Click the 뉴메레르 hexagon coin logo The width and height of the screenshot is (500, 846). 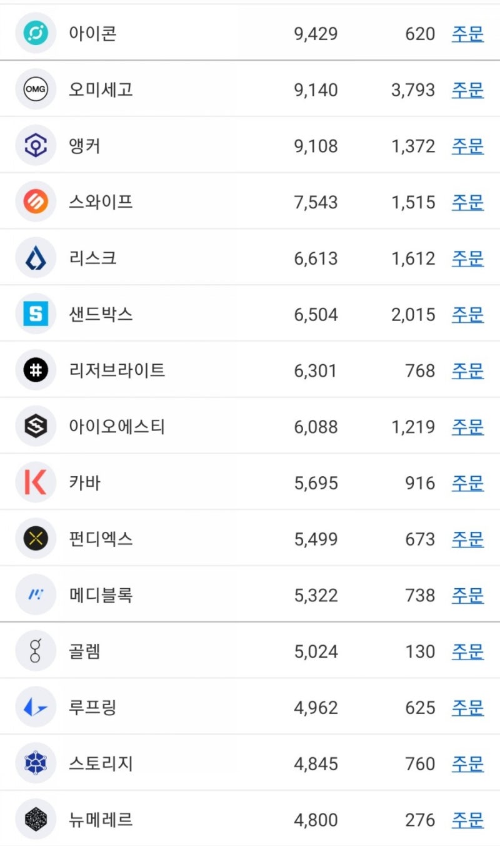click(x=36, y=819)
